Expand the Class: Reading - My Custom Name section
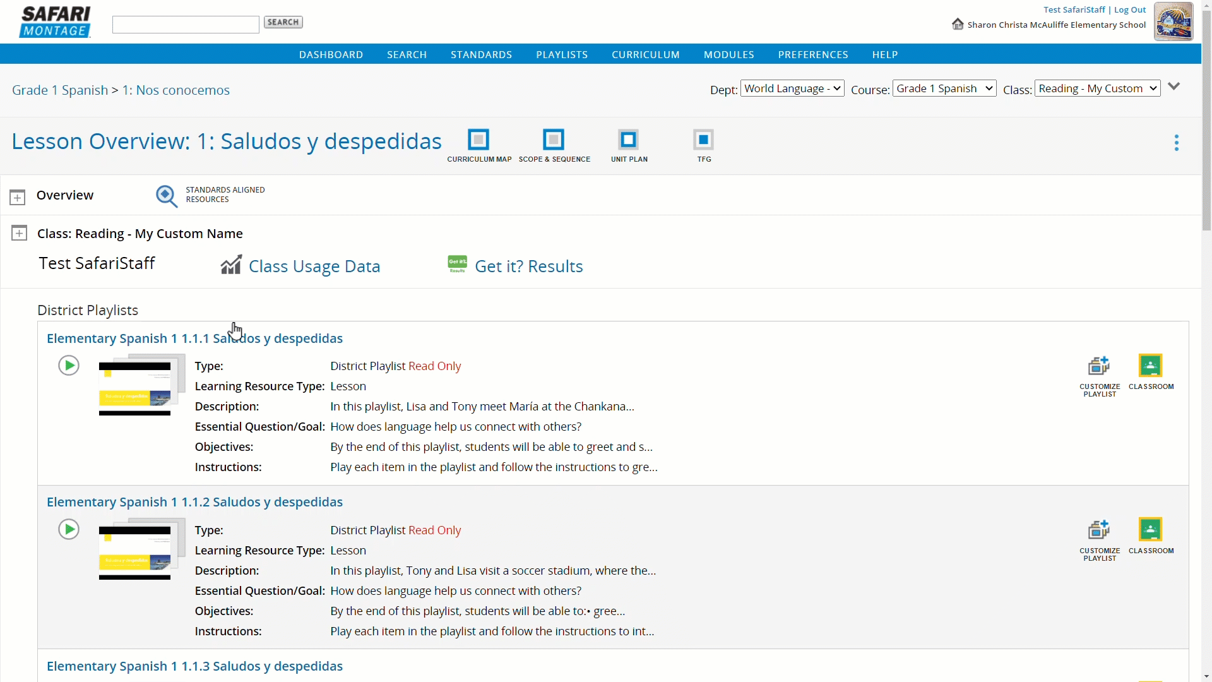The width and height of the screenshot is (1212, 682). (x=19, y=233)
